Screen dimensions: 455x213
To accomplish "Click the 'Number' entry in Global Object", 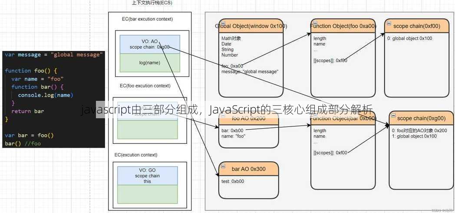I will point(230,55).
